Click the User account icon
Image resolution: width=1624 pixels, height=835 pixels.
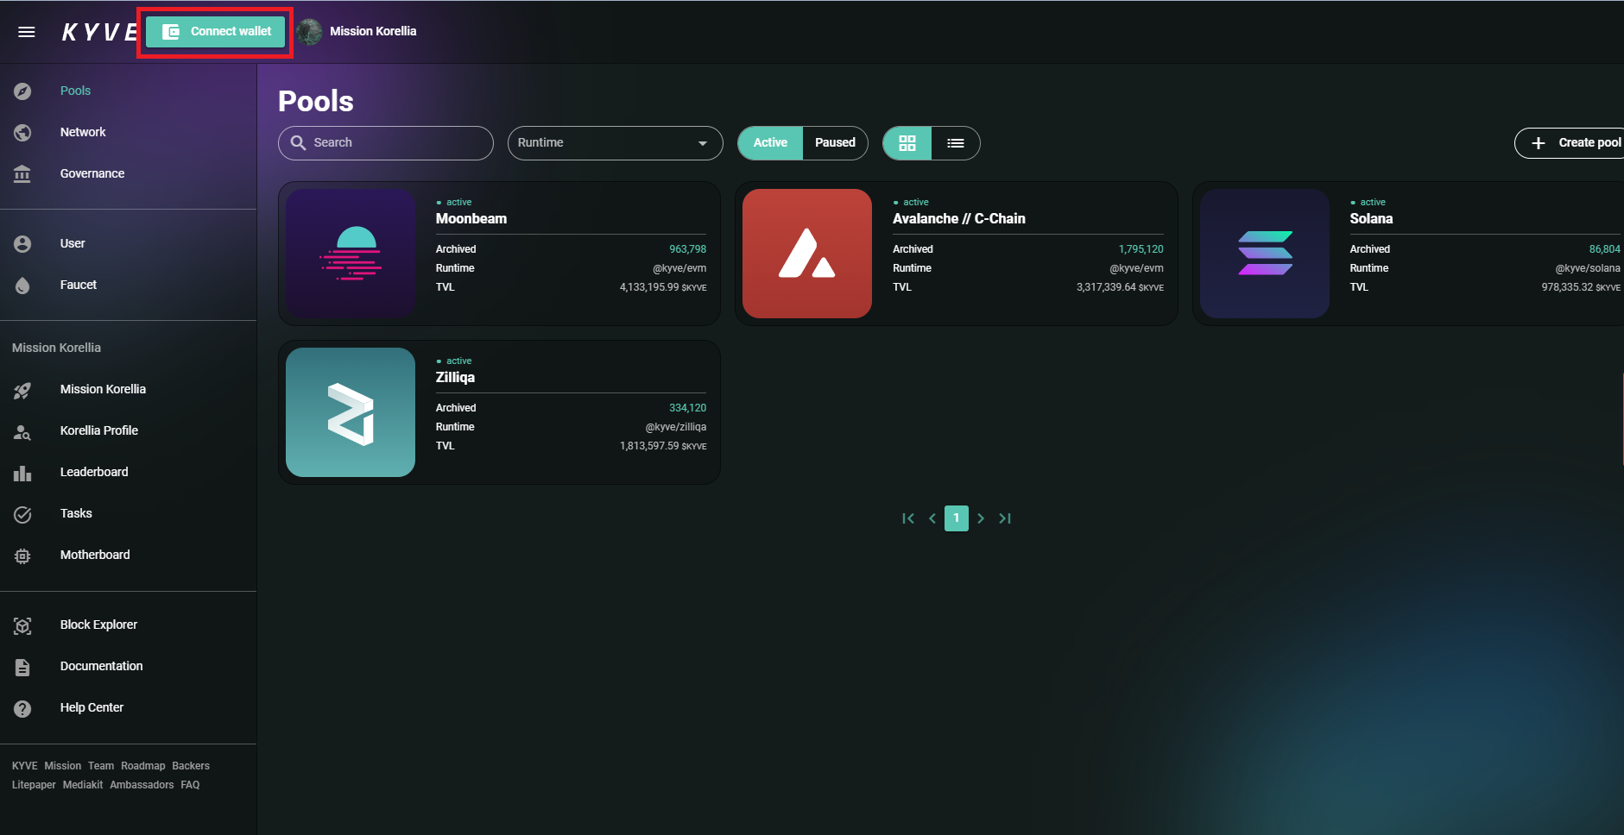(x=22, y=244)
